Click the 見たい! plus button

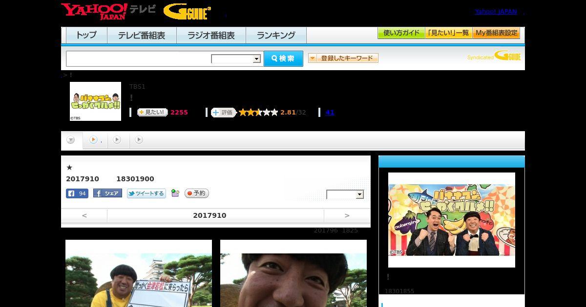click(x=152, y=112)
